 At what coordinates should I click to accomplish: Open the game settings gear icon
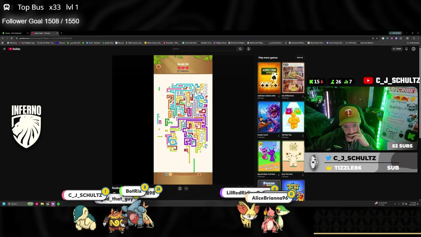(x=158, y=67)
